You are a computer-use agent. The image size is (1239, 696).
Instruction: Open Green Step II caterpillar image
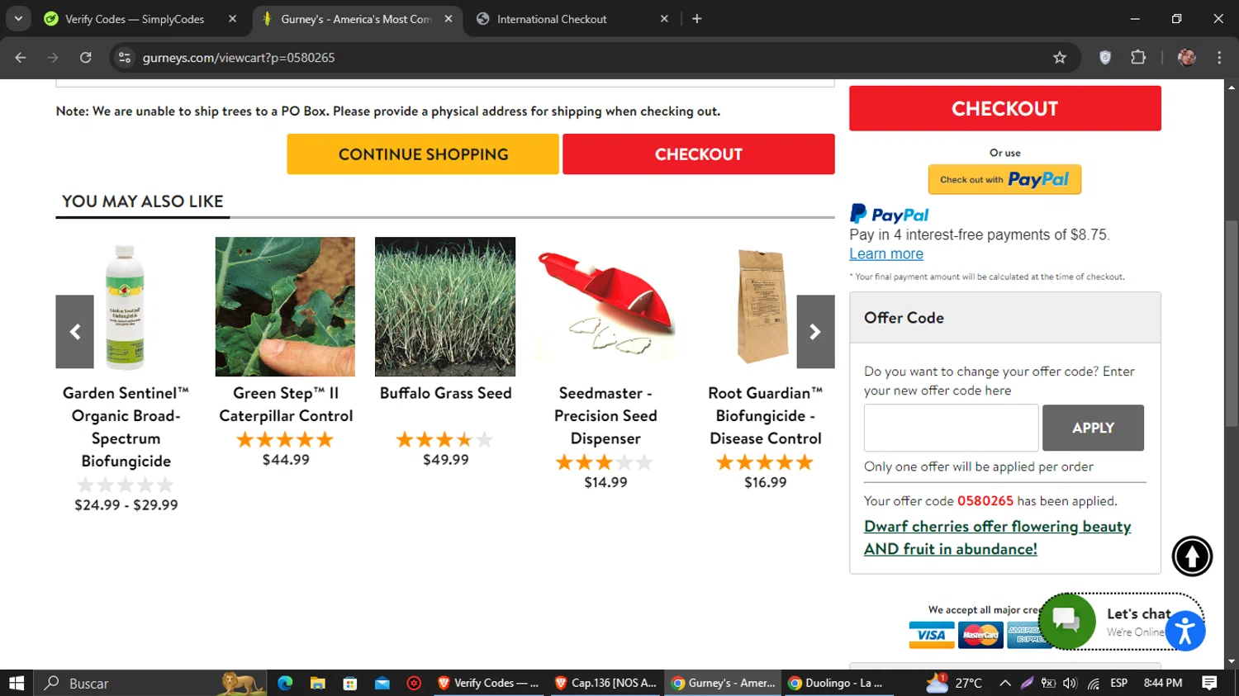coord(285,307)
